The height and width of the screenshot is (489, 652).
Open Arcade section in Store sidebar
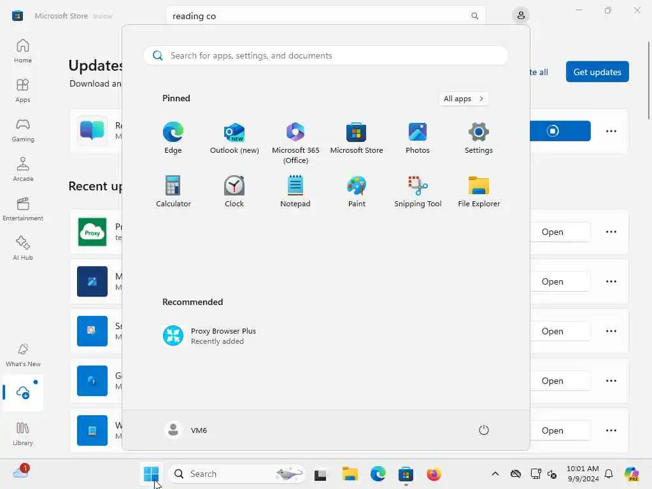23,169
